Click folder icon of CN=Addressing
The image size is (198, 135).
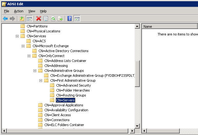tap(40, 66)
